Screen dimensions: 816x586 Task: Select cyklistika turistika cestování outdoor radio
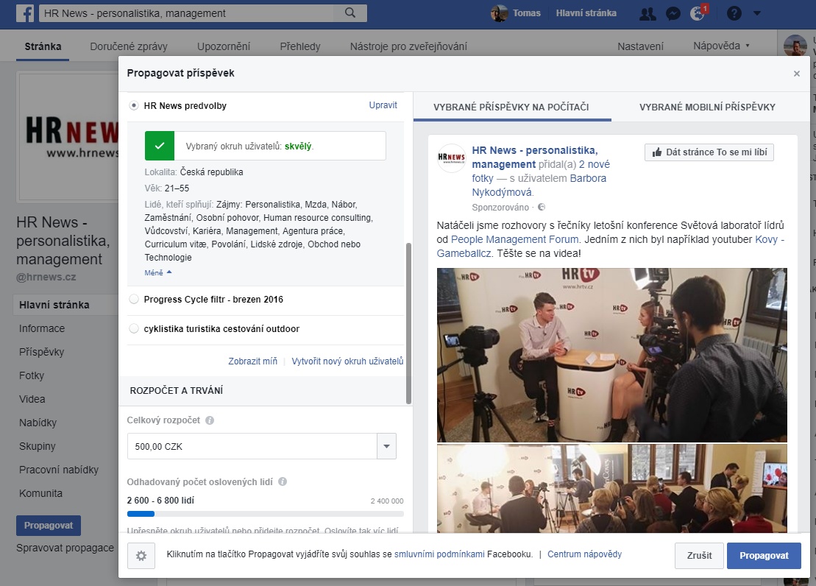point(134,328)
